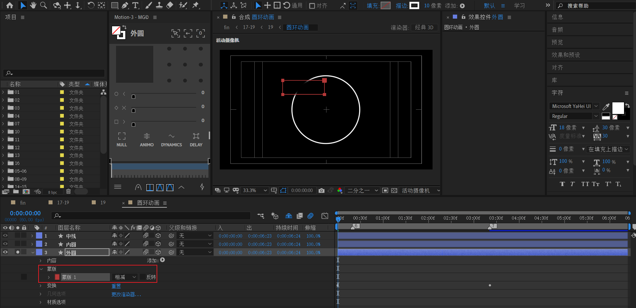Select the Eraser tool
Viewport: 636px width, 308px height.
tap(170, 5)
